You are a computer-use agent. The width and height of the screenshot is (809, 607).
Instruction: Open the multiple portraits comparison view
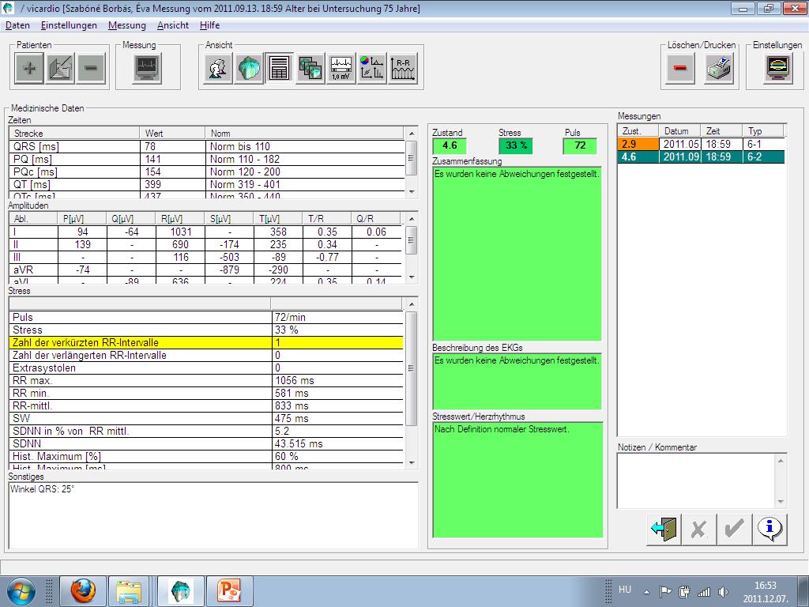tap(310, 68)
